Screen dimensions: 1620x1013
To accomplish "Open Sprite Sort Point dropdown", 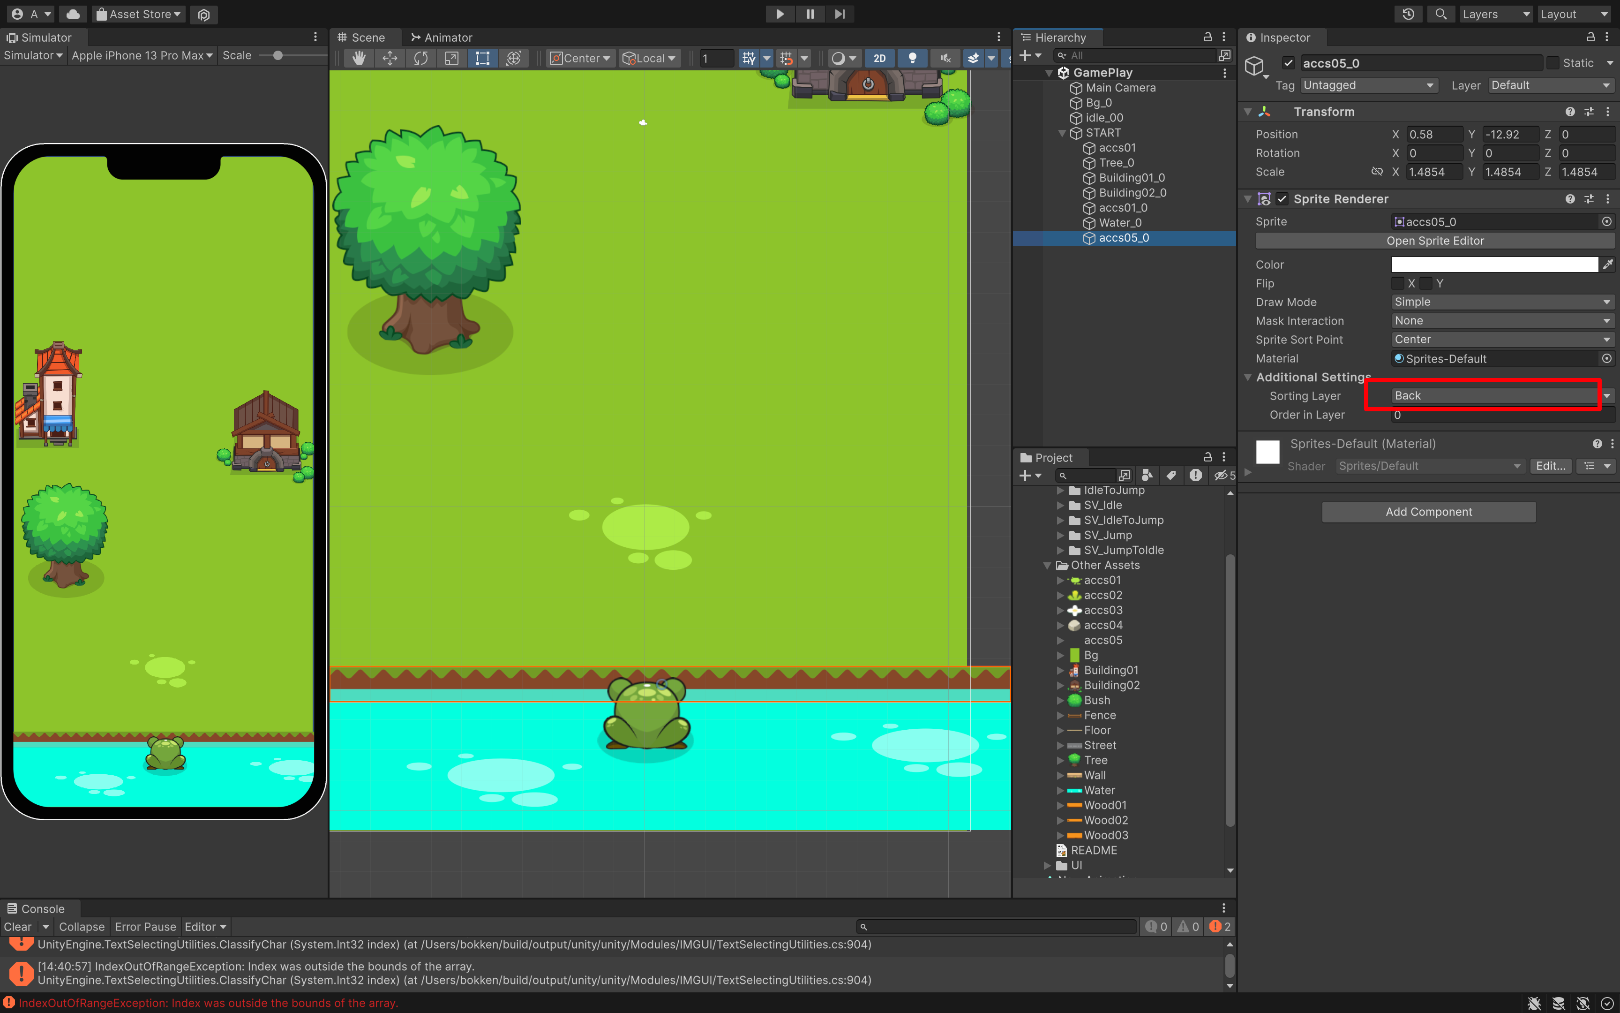I will pos(1503,340).
